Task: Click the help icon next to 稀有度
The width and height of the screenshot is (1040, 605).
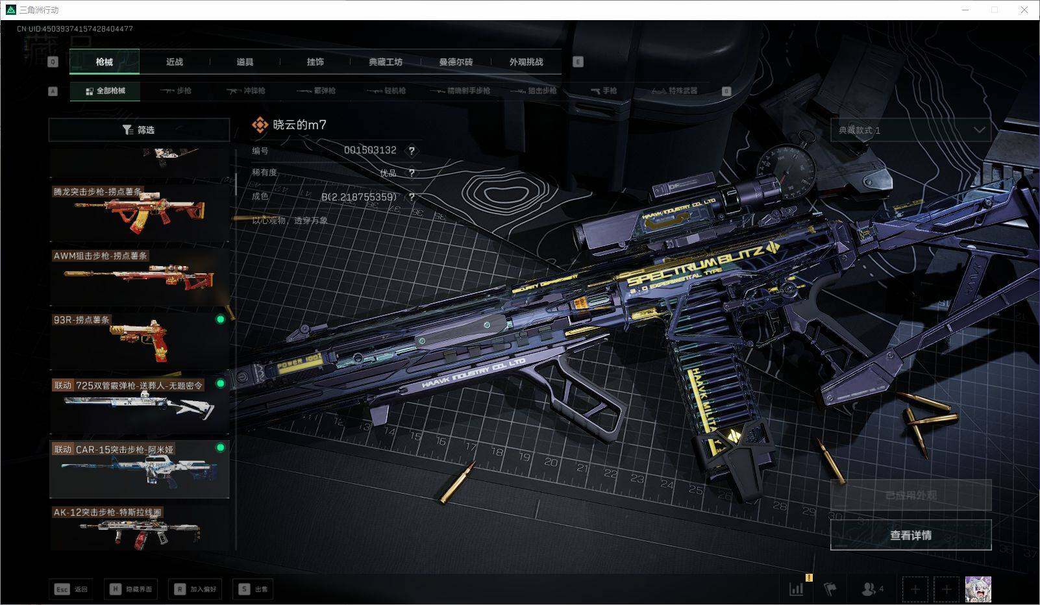Action: click(x=412, y=173)
